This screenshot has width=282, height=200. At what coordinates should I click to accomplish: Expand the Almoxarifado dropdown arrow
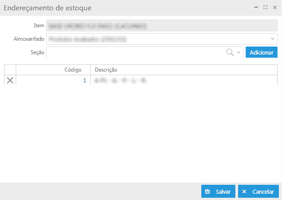273,39
